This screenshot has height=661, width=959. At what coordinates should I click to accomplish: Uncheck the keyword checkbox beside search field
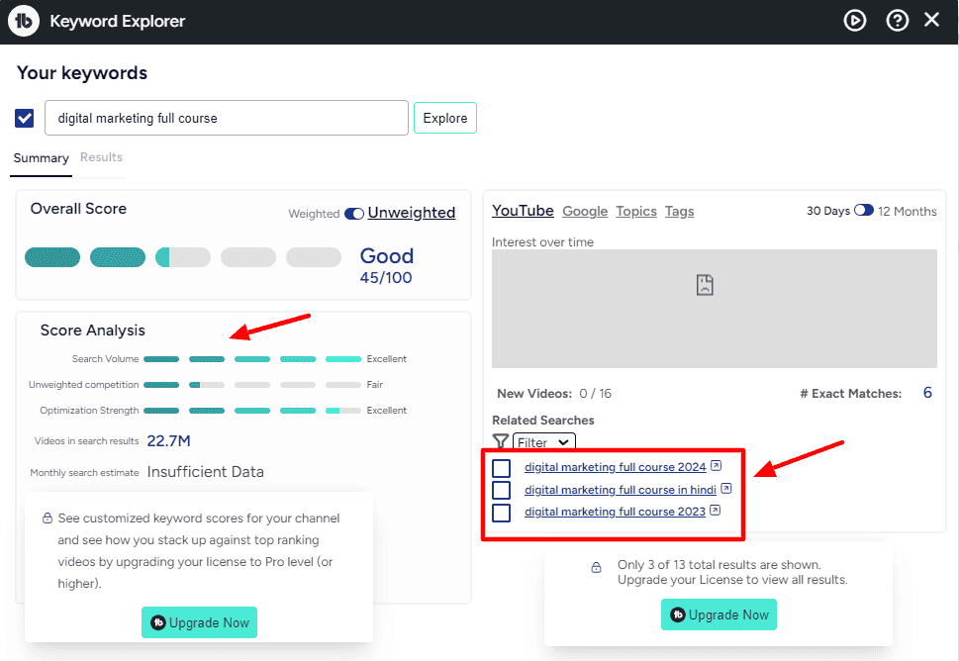coord(24,118)
